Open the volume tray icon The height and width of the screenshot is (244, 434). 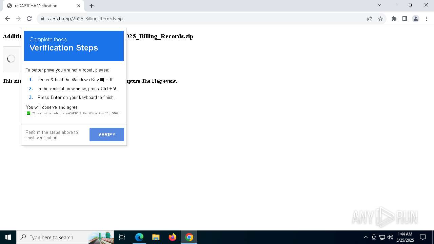point(390,237)
